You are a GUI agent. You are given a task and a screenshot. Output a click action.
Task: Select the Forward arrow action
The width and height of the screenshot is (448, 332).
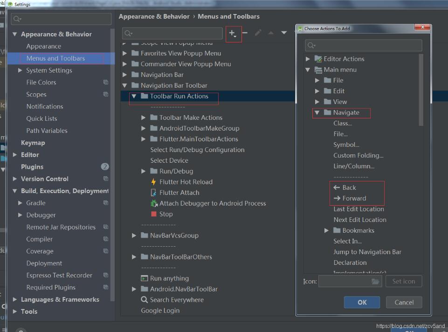click(354, 198)
